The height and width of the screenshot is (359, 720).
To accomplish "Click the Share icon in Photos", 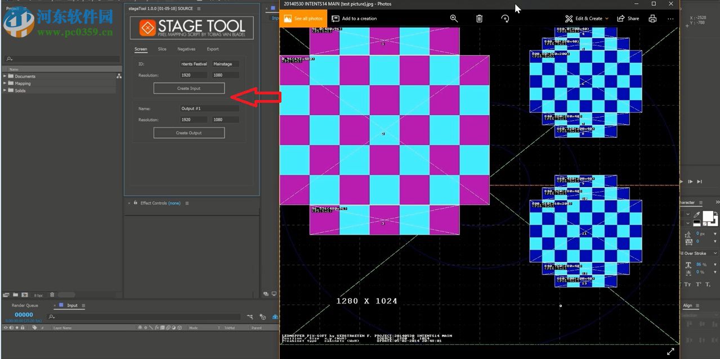I will click(x=627, y=19).
